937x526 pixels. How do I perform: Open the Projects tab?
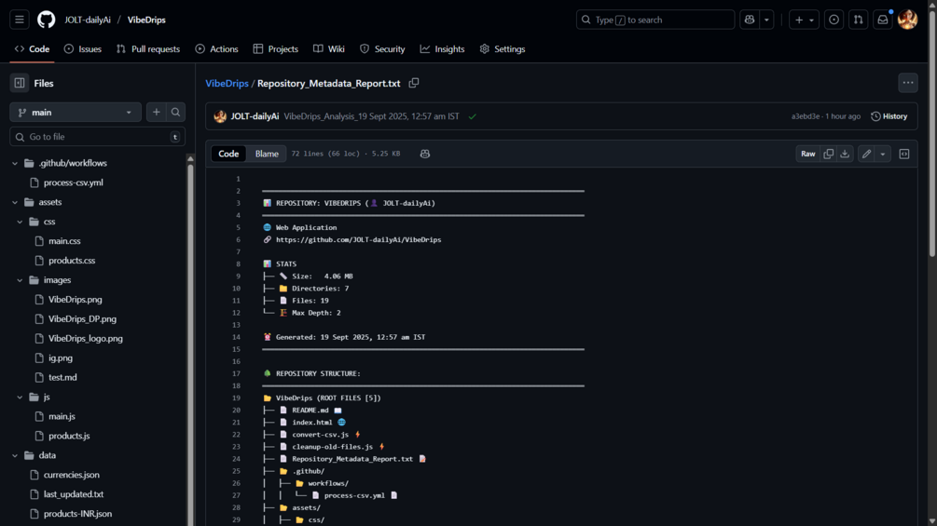[275, 49]
